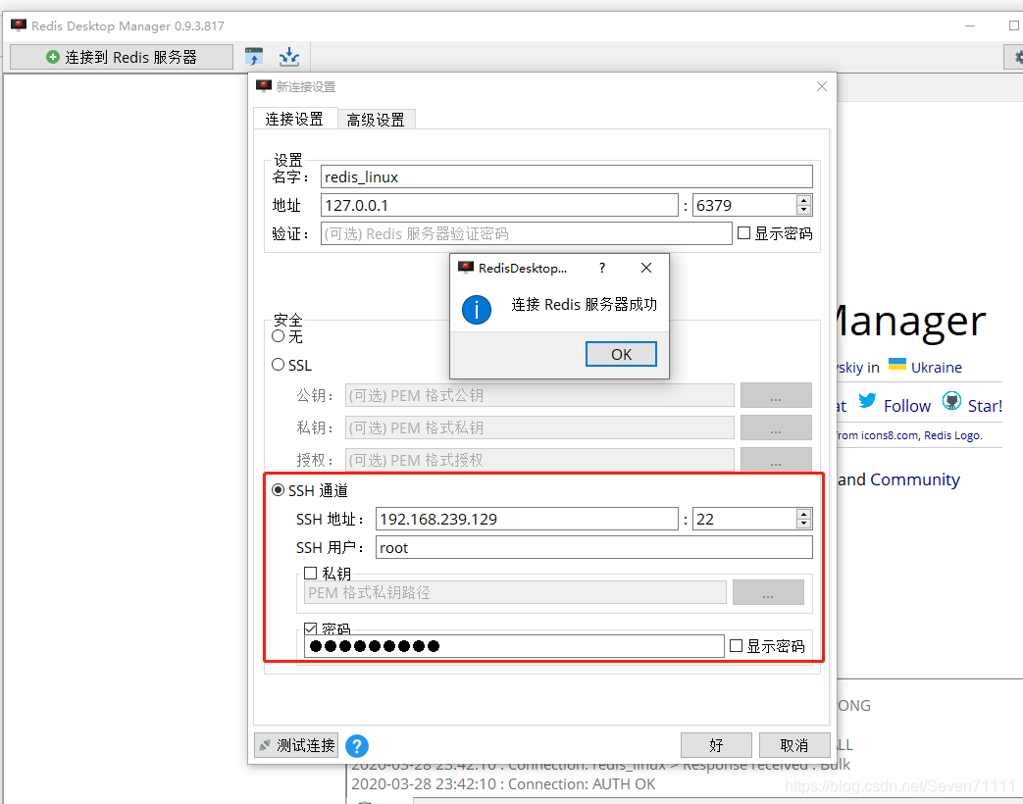Open the icons8.com link
Screen dimensions: 1023x804
click(889, 435)
